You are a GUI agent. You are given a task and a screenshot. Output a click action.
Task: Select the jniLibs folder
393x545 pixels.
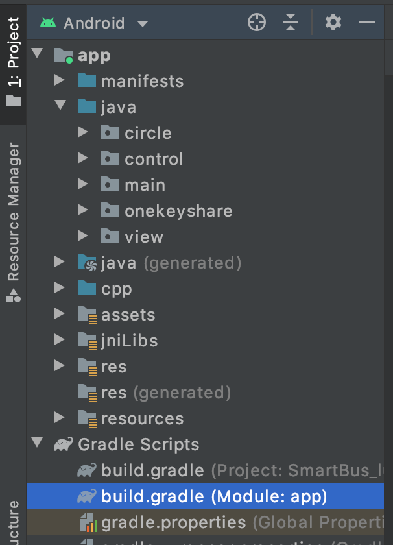point(129,341)
